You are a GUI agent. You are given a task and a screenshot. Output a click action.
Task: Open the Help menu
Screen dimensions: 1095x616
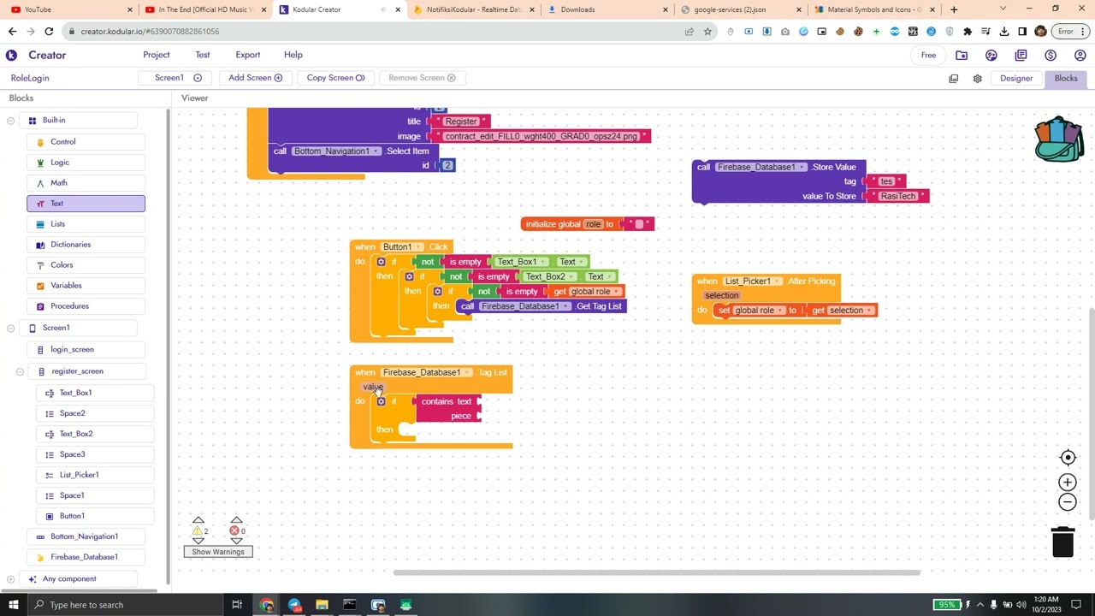[x=293, y=55]
